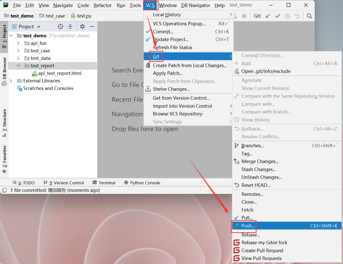343x264 pixels.
Task: Select api_test_report.html in the project tree
Action: 60,73
